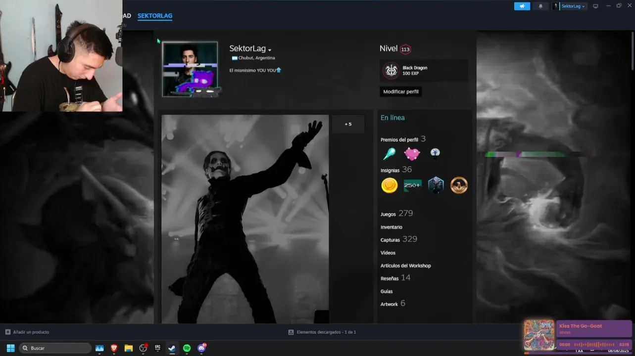Click the plus icon beside Añadir un producto
635x356 pixels.
(x=7, y=332)
